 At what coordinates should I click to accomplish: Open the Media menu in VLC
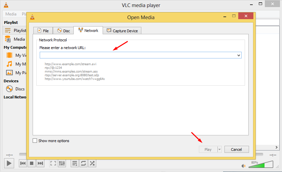pyautogui.click(x=11, y=14)
